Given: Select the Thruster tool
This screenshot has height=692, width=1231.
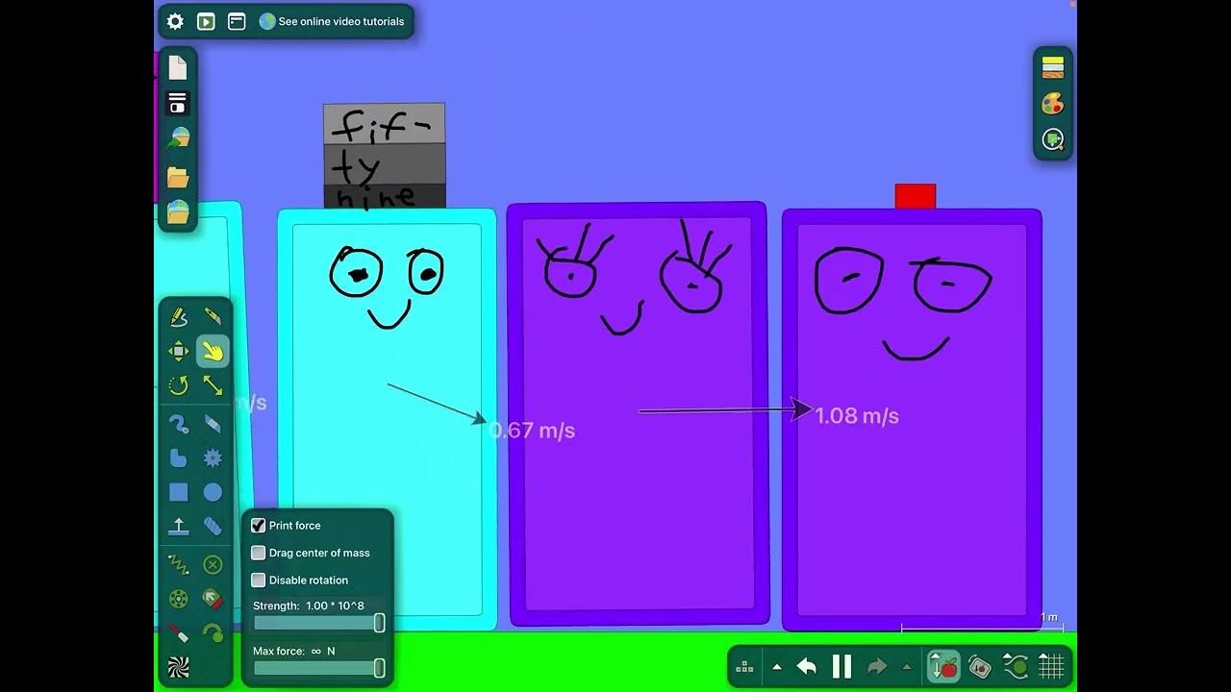Looking at the screenshot, I should click(213, 599).
